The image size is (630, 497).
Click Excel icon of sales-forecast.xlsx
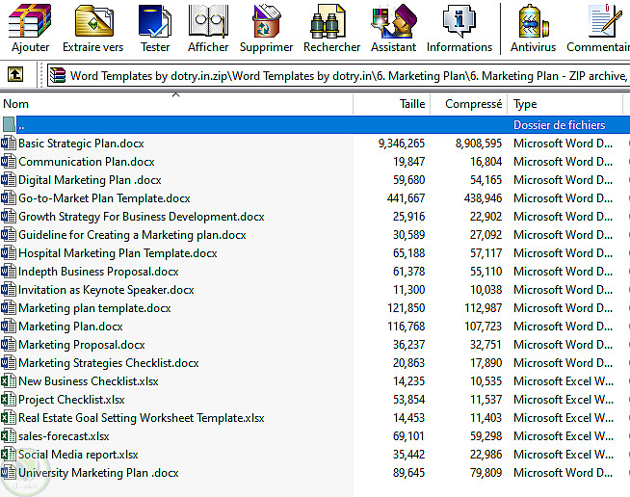(x=9, y=436)
